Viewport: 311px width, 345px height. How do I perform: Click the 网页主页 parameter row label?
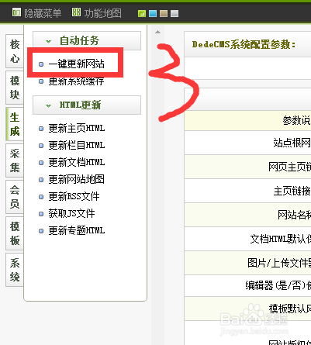289,167
